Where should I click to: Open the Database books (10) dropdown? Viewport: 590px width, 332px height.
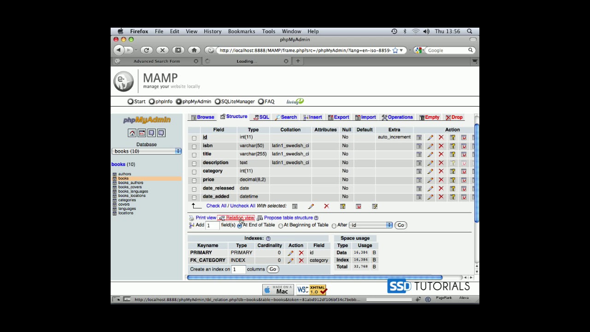point(147,151)
